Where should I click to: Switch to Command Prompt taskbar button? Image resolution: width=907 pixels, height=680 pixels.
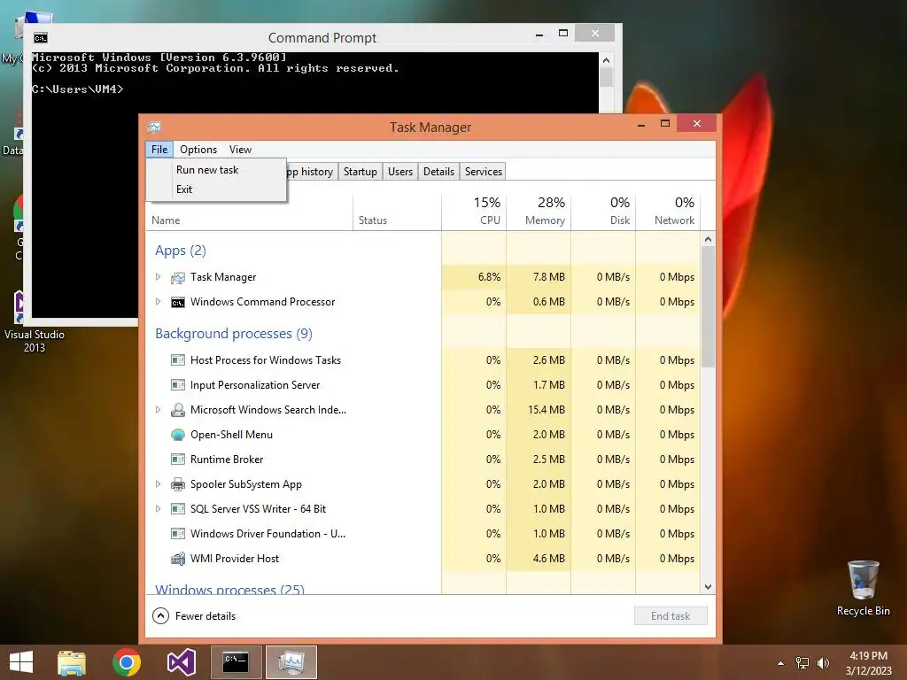click(x=236, y=662)
